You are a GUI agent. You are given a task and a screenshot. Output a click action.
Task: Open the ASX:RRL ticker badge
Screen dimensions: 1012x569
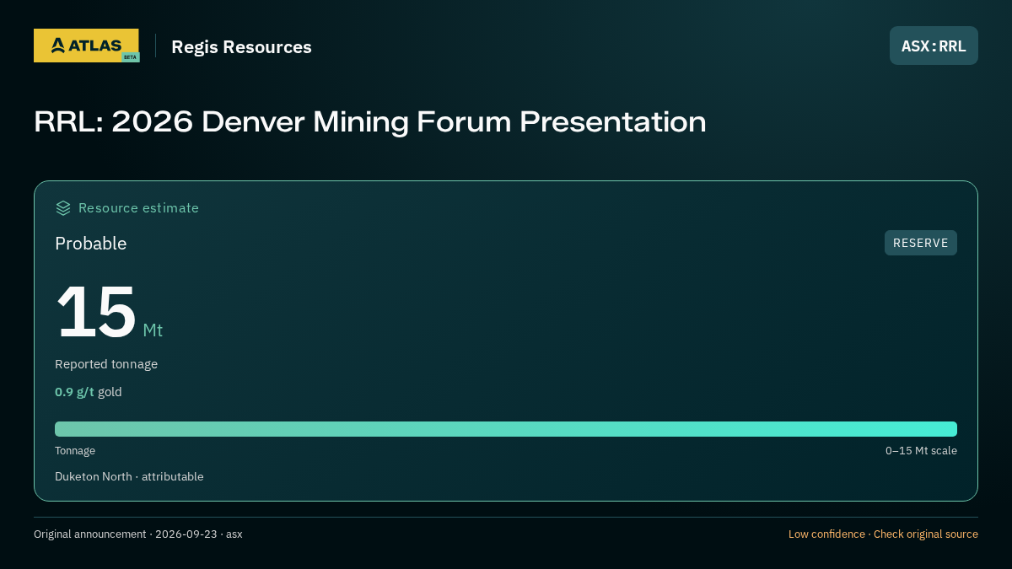[934, 46]
